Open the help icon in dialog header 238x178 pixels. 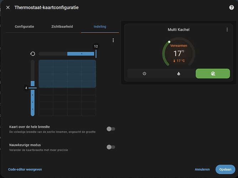[x=231, y=7]
